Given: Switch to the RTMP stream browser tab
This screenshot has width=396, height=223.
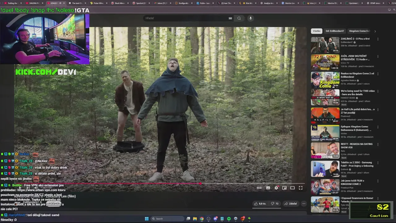Looking at the screenshot, I should 375,3.
